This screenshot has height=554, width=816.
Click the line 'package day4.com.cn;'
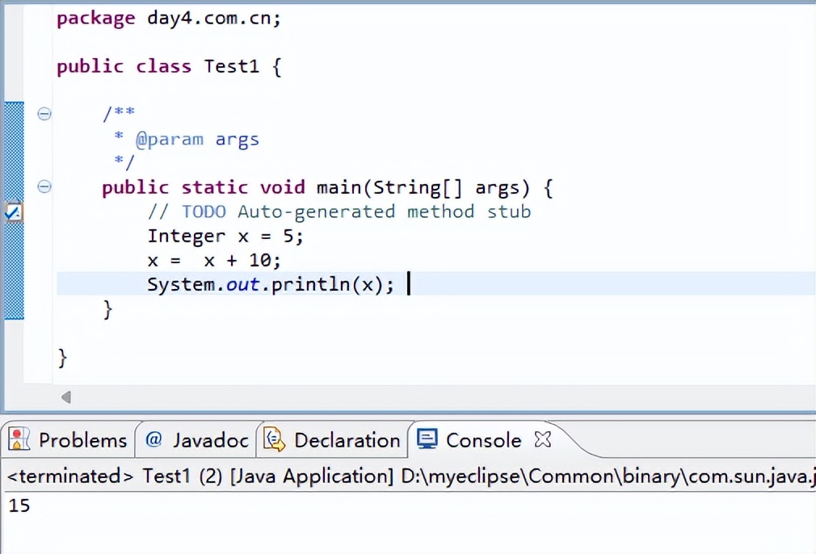pos(169,19)
